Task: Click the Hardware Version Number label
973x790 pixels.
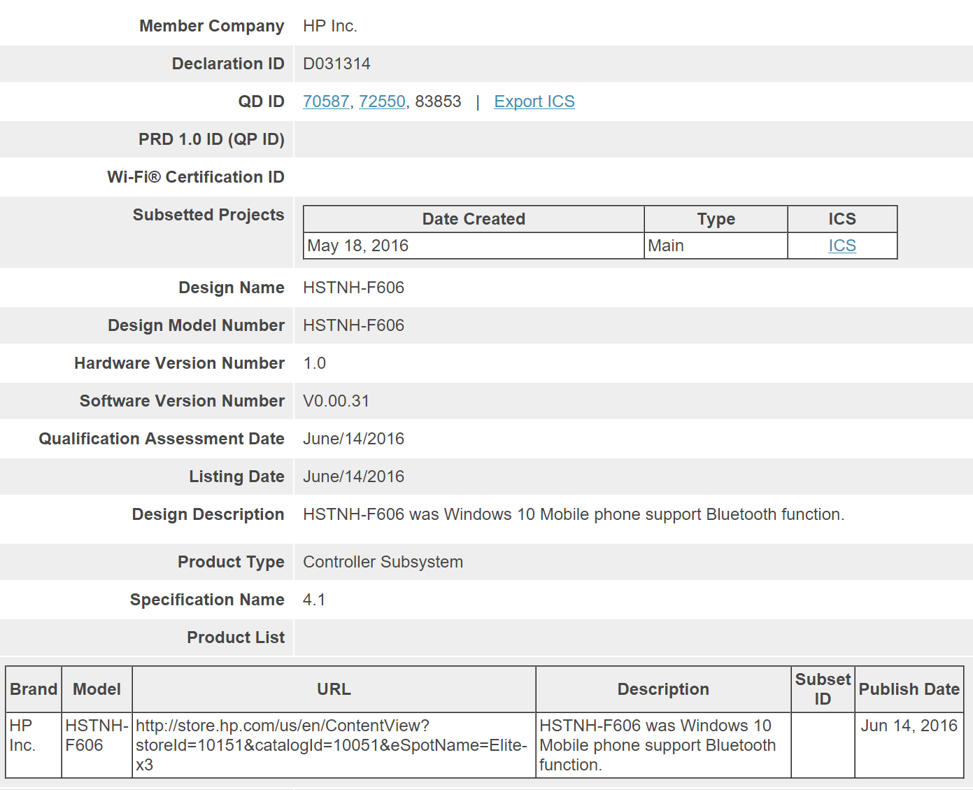Action: coord(180,363)
